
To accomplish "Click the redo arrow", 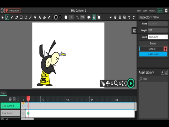I will (134, 17).
